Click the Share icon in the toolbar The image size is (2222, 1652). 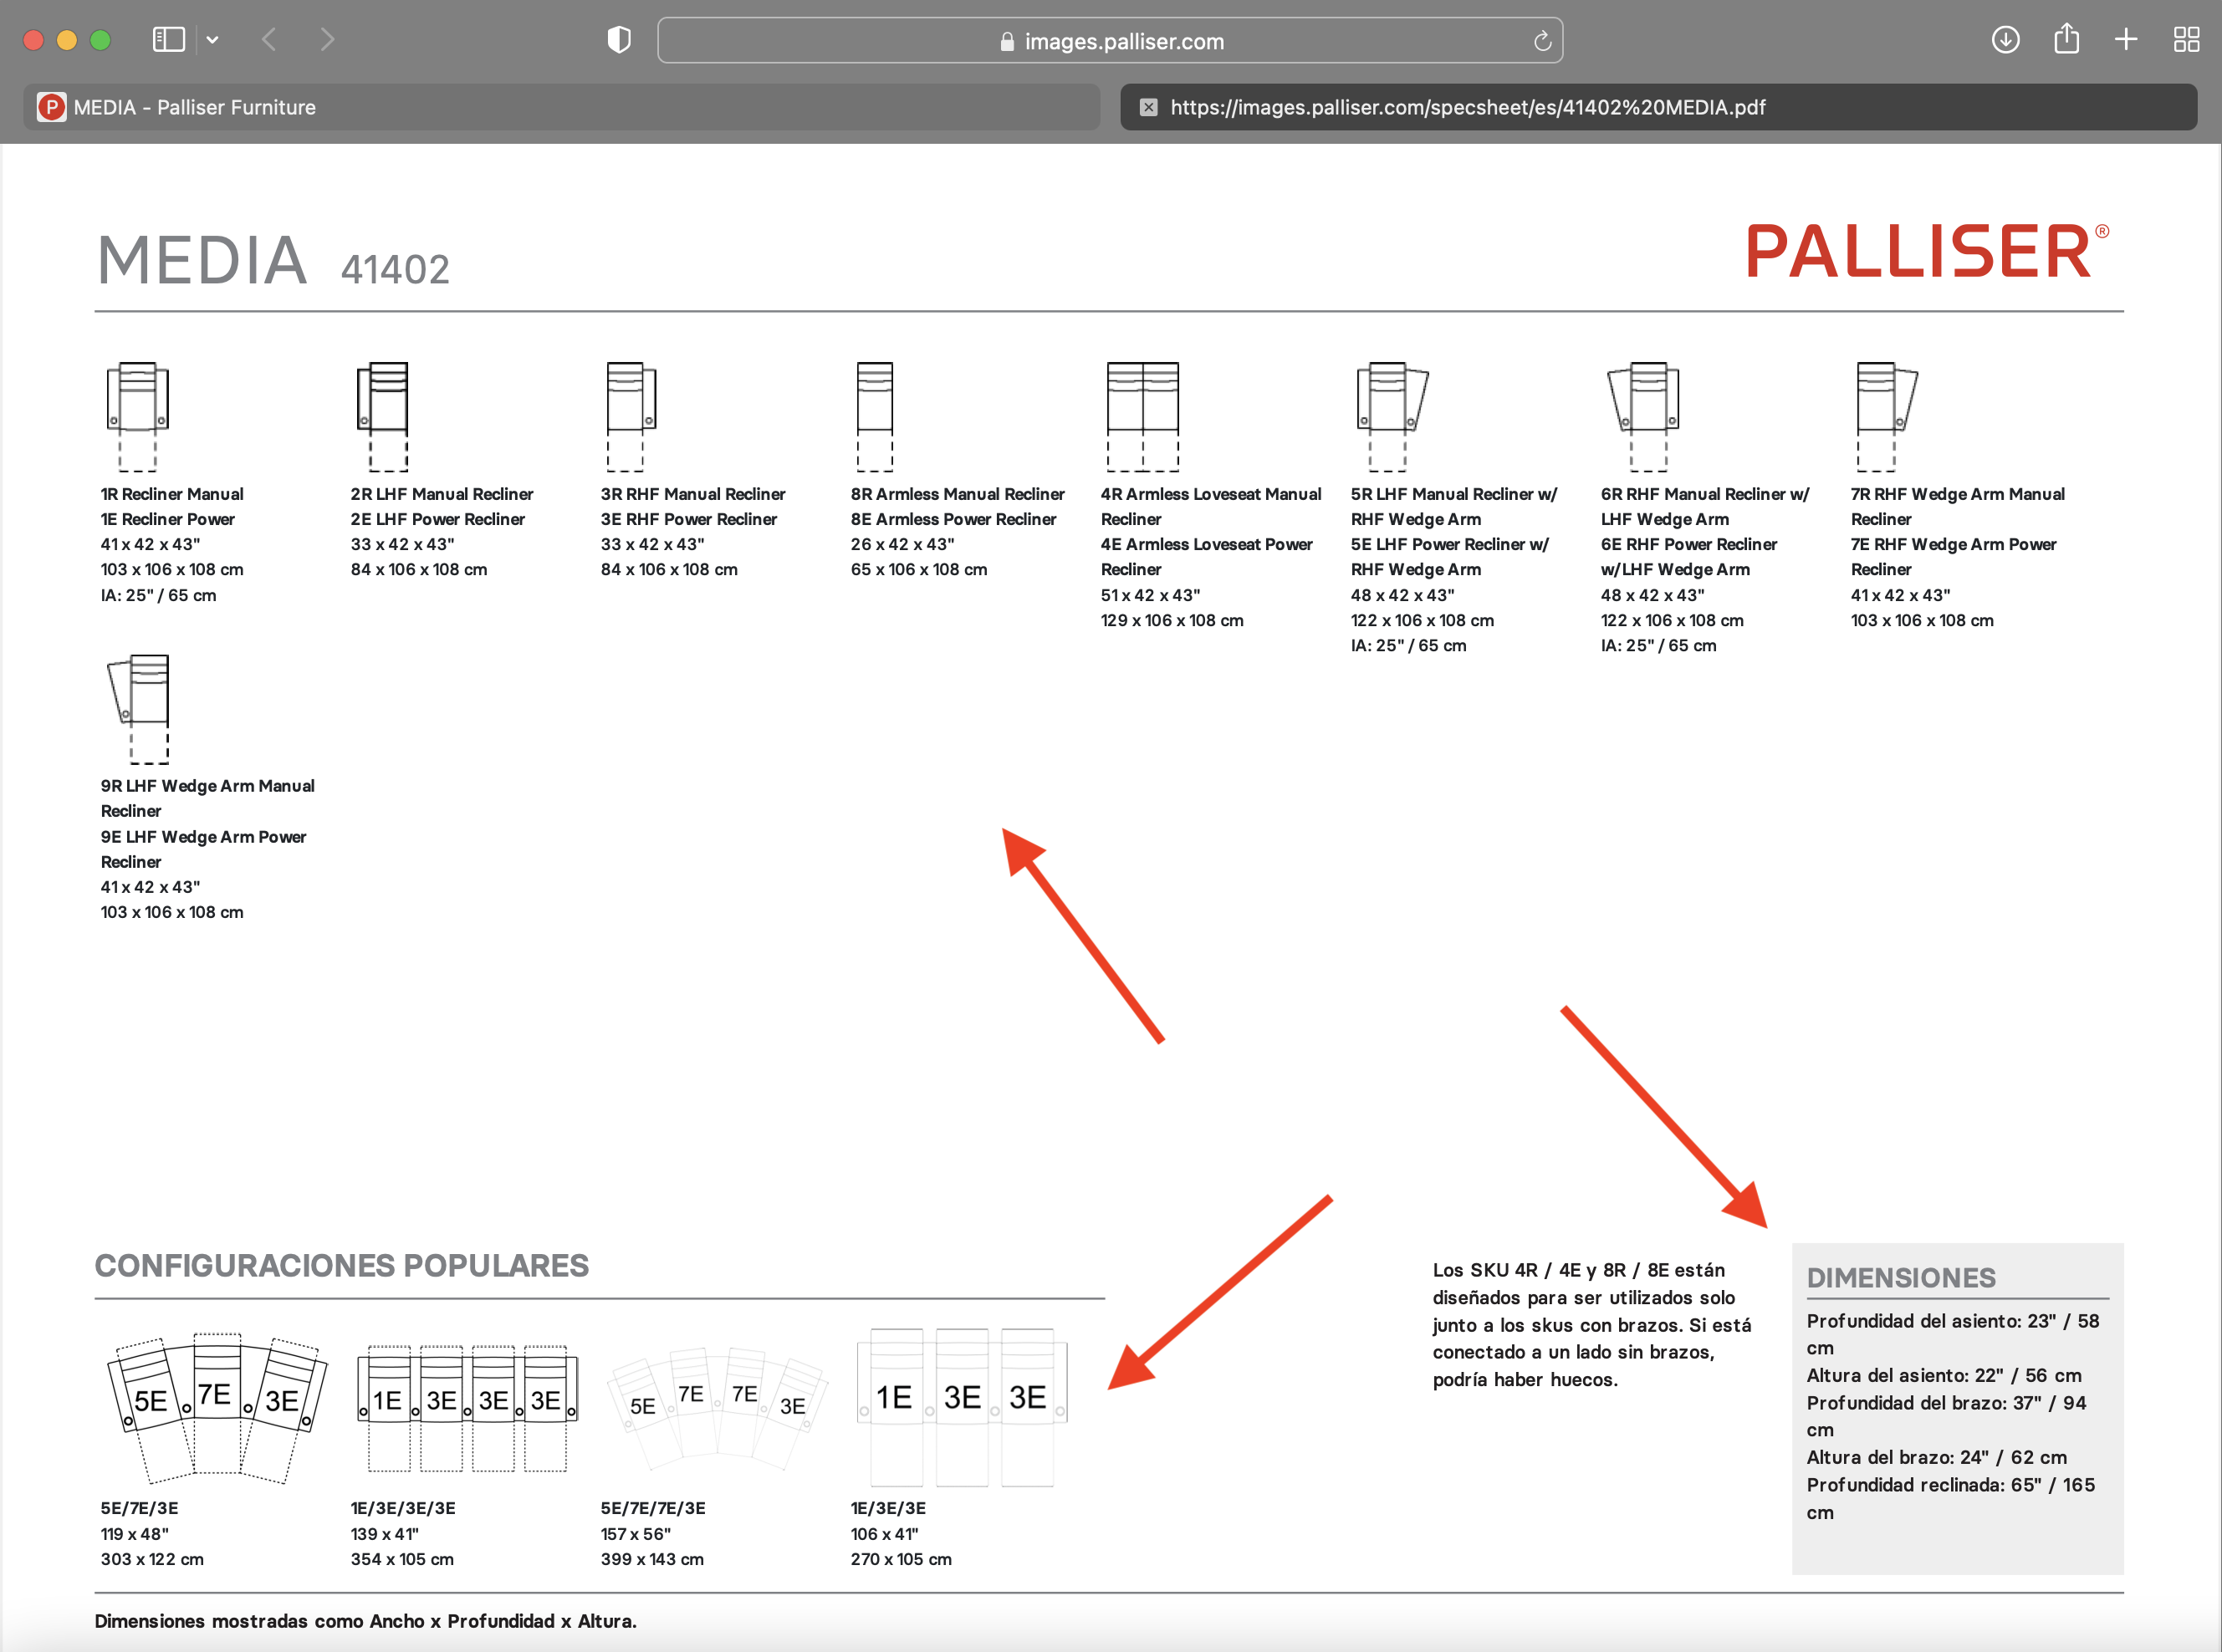point(2066,39)
